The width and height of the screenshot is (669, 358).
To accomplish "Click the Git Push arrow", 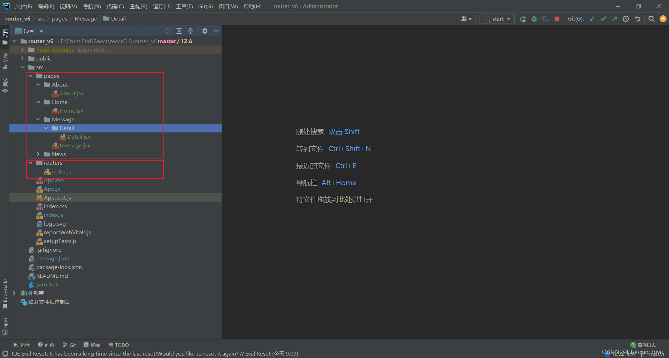I will [x=614, y=19].
